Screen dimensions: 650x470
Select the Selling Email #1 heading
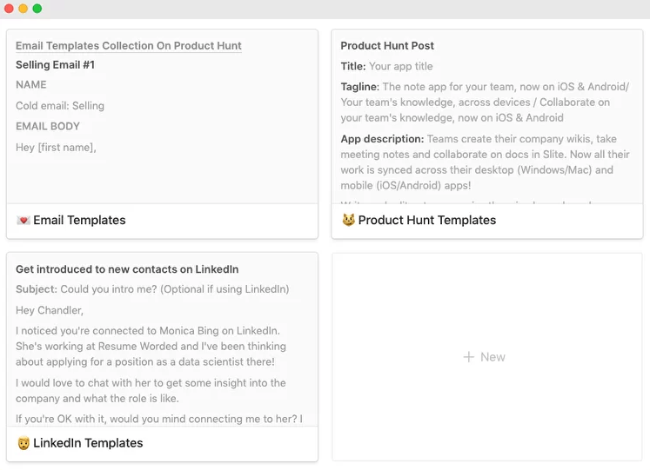(55, 65)
